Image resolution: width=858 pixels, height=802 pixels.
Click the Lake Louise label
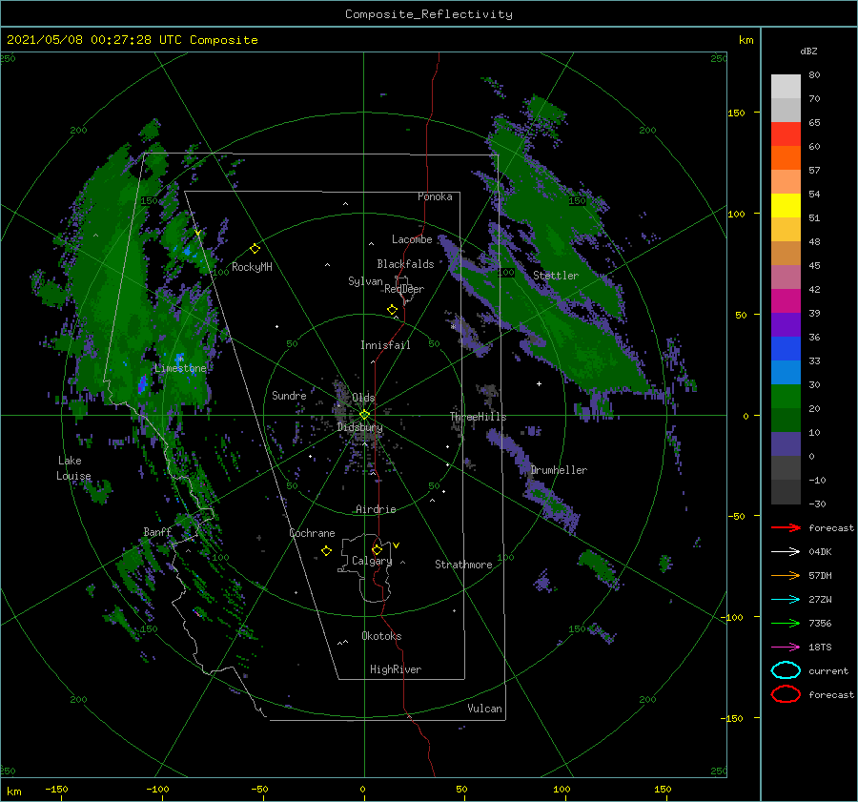point(73,468)
